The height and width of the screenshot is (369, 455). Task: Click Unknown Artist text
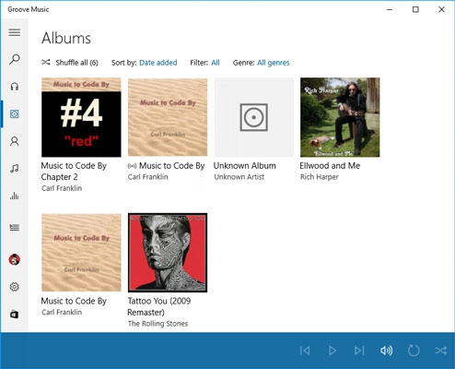coord(239,177)
